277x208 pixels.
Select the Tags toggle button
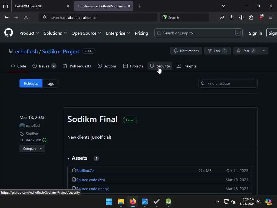[x=50, y=83]
